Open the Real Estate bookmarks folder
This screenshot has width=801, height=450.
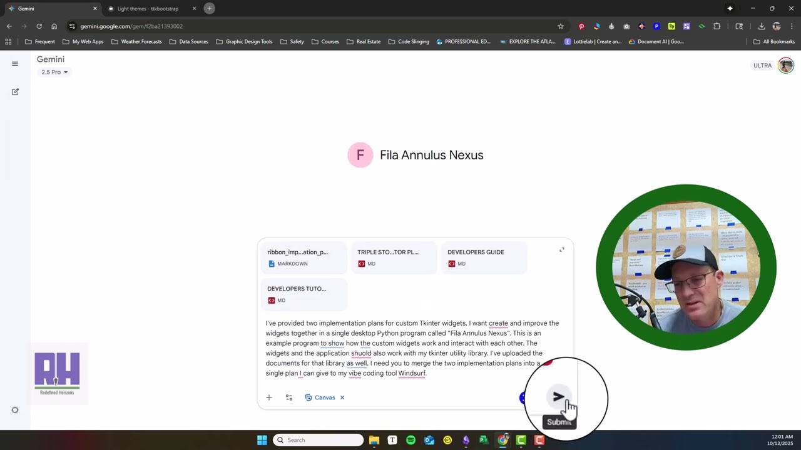pyautogui.click(x=363, y=42)
